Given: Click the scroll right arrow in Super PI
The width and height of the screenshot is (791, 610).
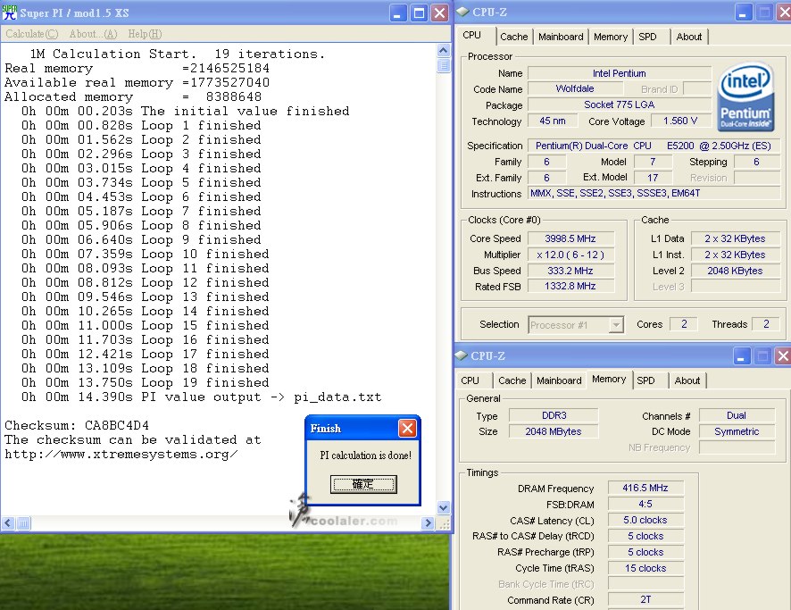Looking at the screenshot, I should [428, 523].
